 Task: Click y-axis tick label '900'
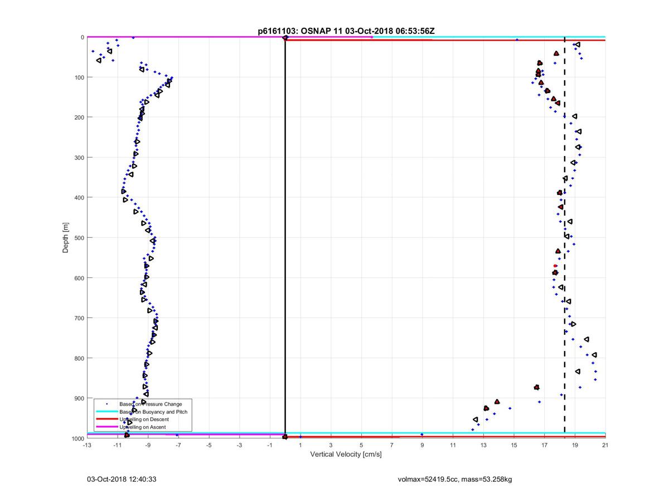(x=78, y=398)
